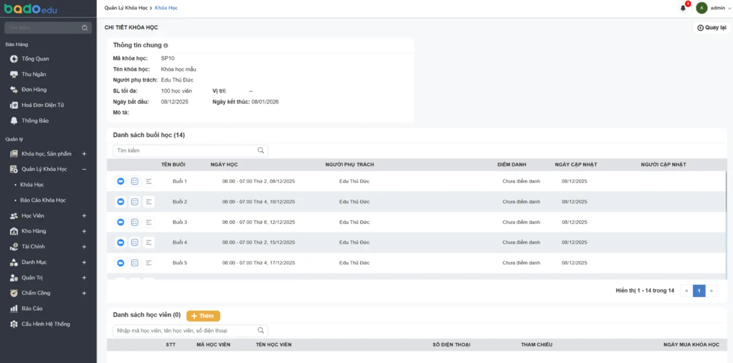
Task: Open Zoom meeting icon for Buổi 1
Action: coord(120,181)
